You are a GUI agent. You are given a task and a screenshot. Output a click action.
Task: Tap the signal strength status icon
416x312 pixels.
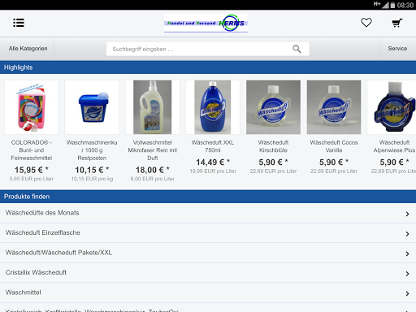385,5
